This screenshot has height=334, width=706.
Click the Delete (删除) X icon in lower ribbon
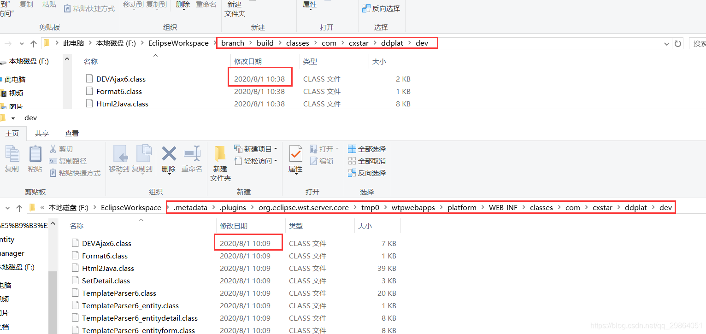(169, 153)
